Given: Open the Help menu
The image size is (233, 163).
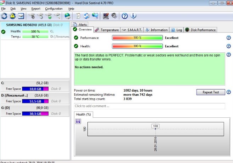Looking at the screenshot, I should pos(71,9).
